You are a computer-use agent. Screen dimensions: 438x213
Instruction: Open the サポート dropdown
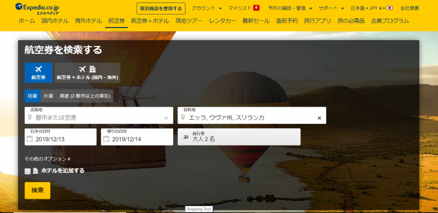click(331, 8)
